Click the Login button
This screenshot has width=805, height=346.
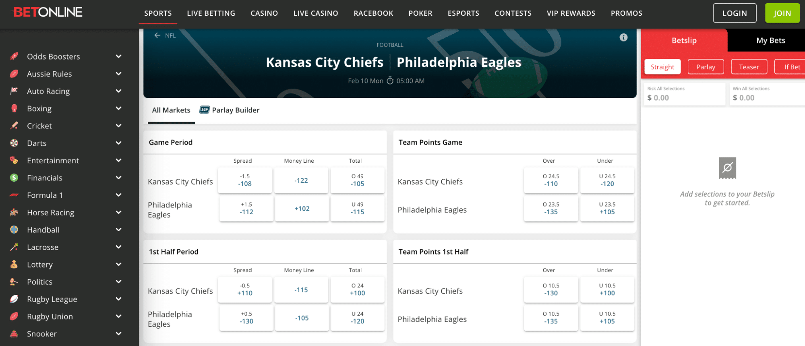tap(734, 13)
